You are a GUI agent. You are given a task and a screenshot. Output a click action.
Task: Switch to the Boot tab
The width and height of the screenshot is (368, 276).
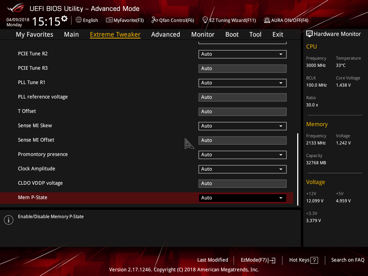tap(232, 34)
